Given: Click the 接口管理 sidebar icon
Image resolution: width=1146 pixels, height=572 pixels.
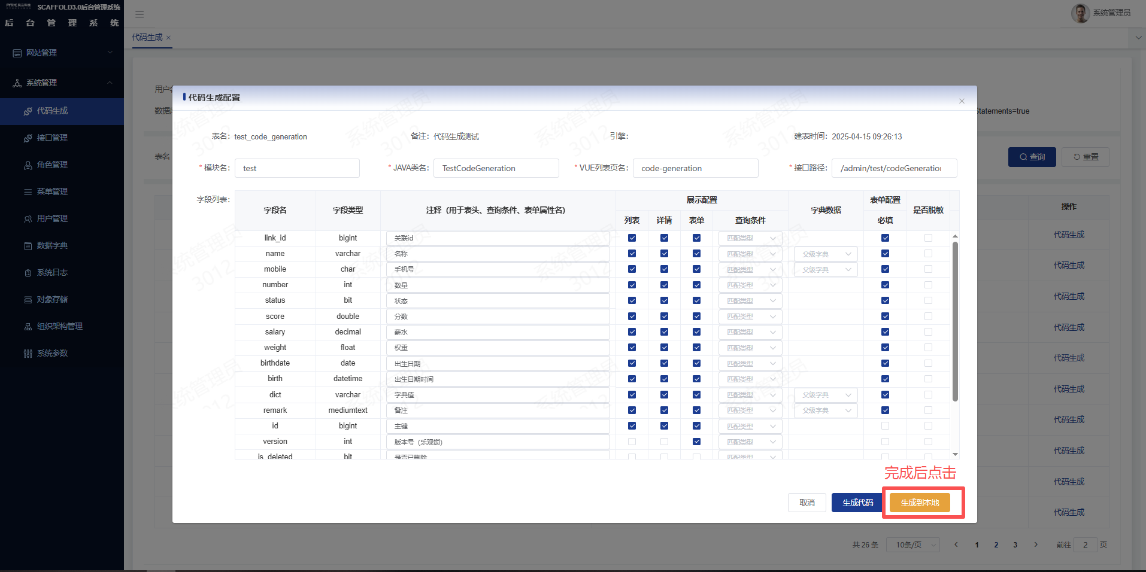Looking at the screenshot, I should (x=28, y=138).
